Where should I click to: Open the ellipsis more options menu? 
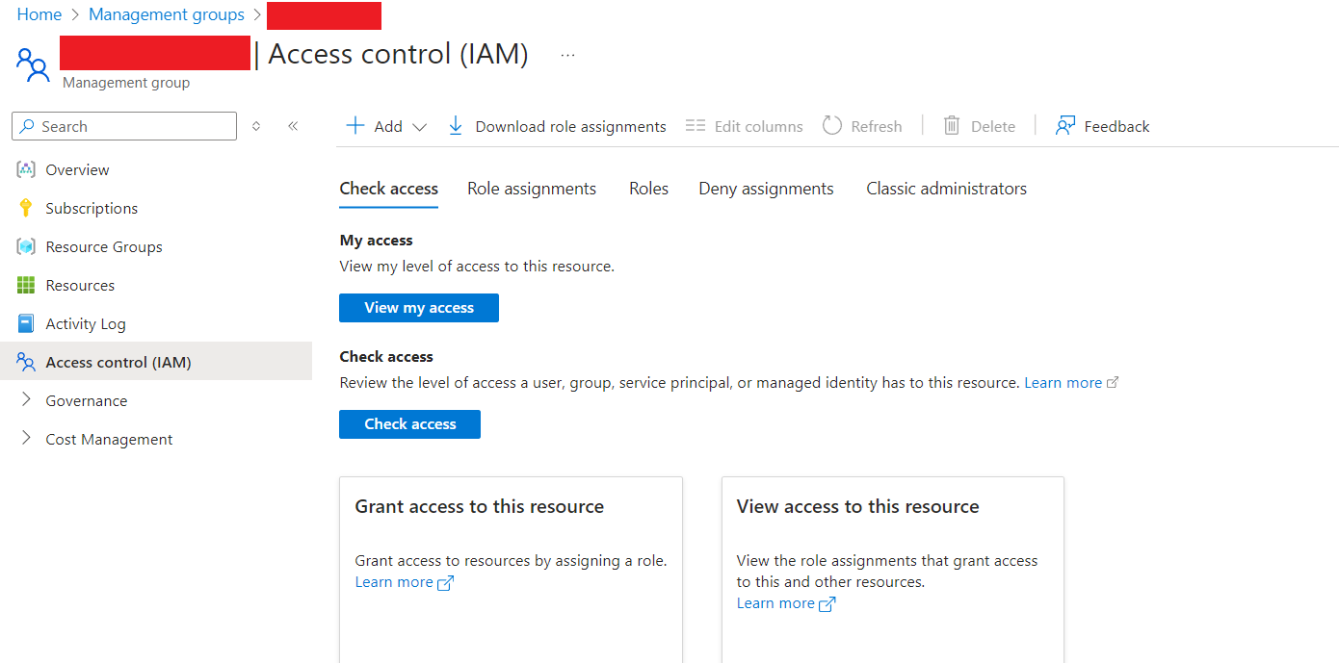pyautogui.click(x=567, y=56)
